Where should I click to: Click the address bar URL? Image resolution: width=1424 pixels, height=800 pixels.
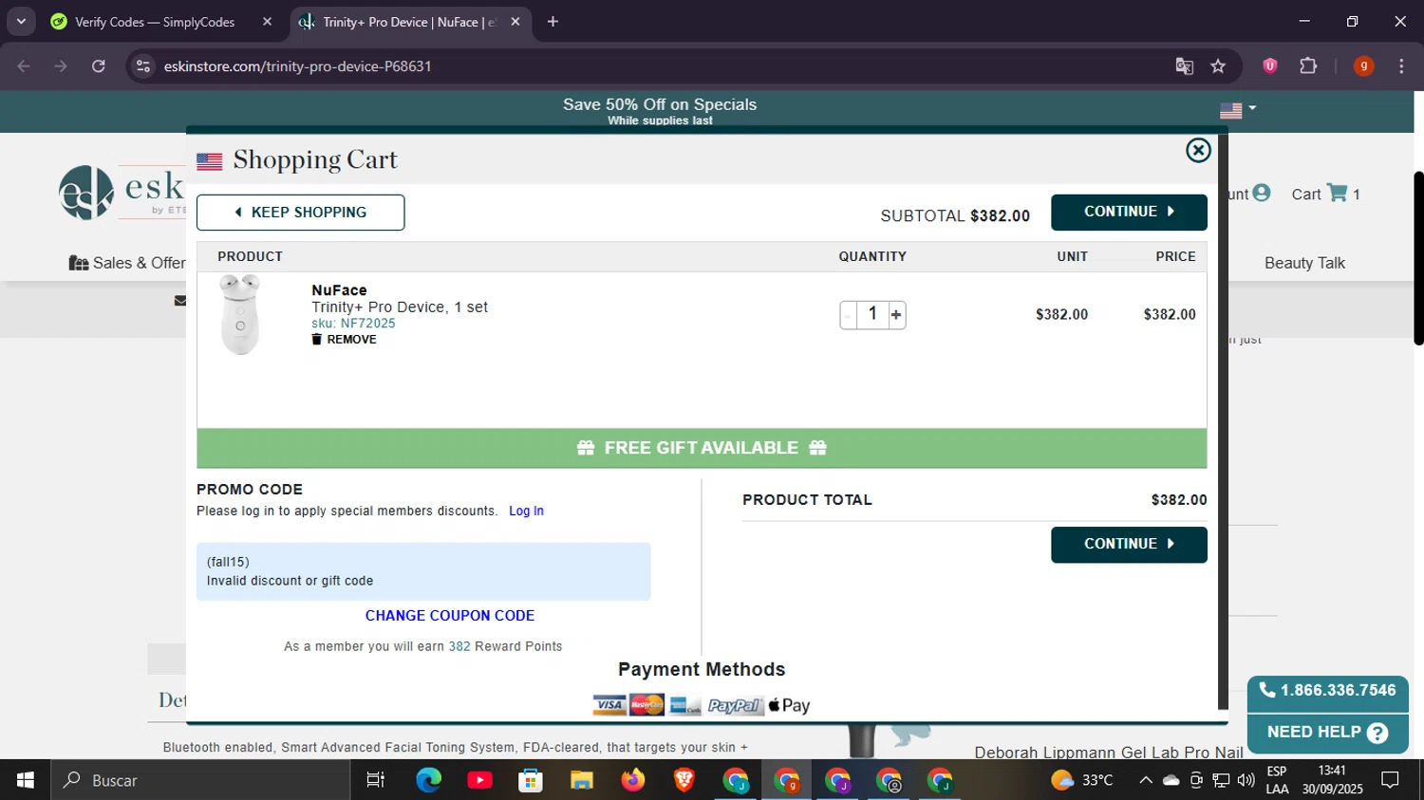point(297,66)
